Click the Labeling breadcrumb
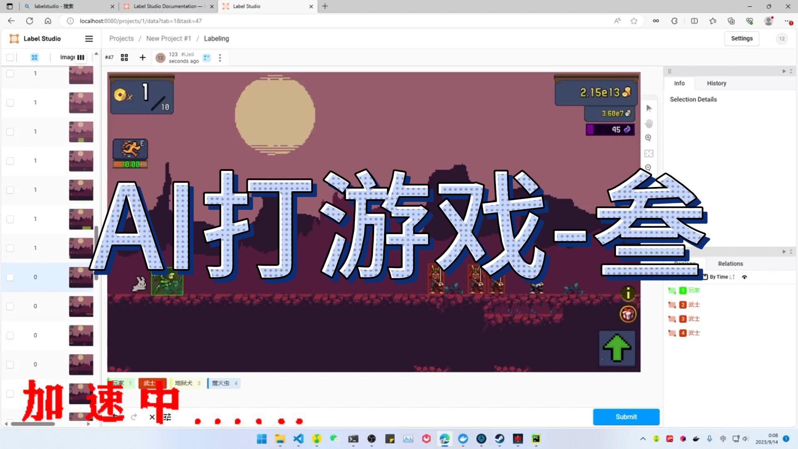The height and width of the screenshot is (449, 798). coord(216,39)
